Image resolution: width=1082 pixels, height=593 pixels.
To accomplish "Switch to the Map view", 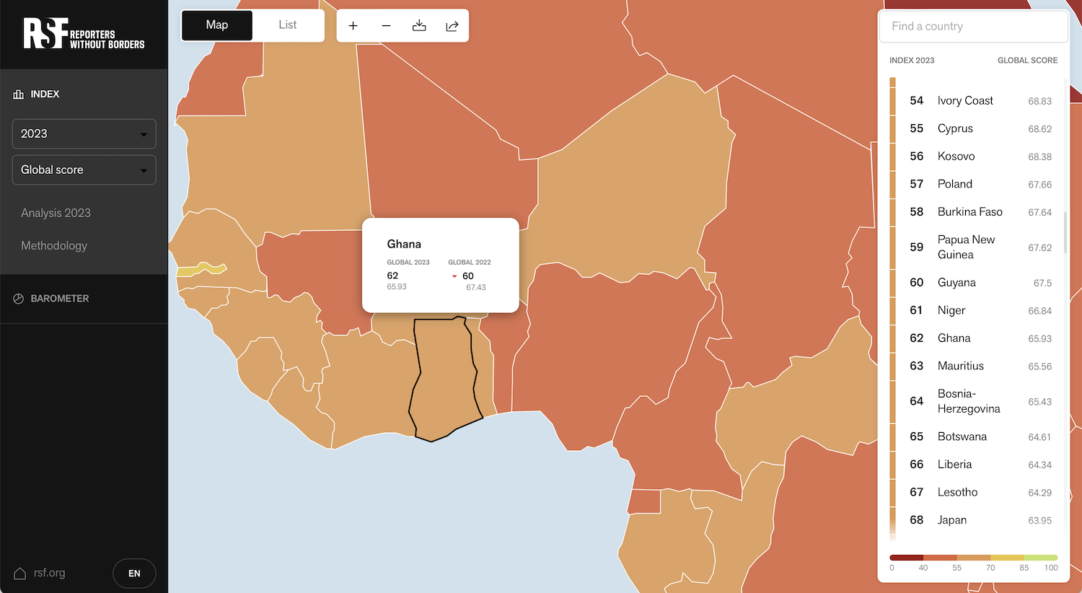I will 217,25.
